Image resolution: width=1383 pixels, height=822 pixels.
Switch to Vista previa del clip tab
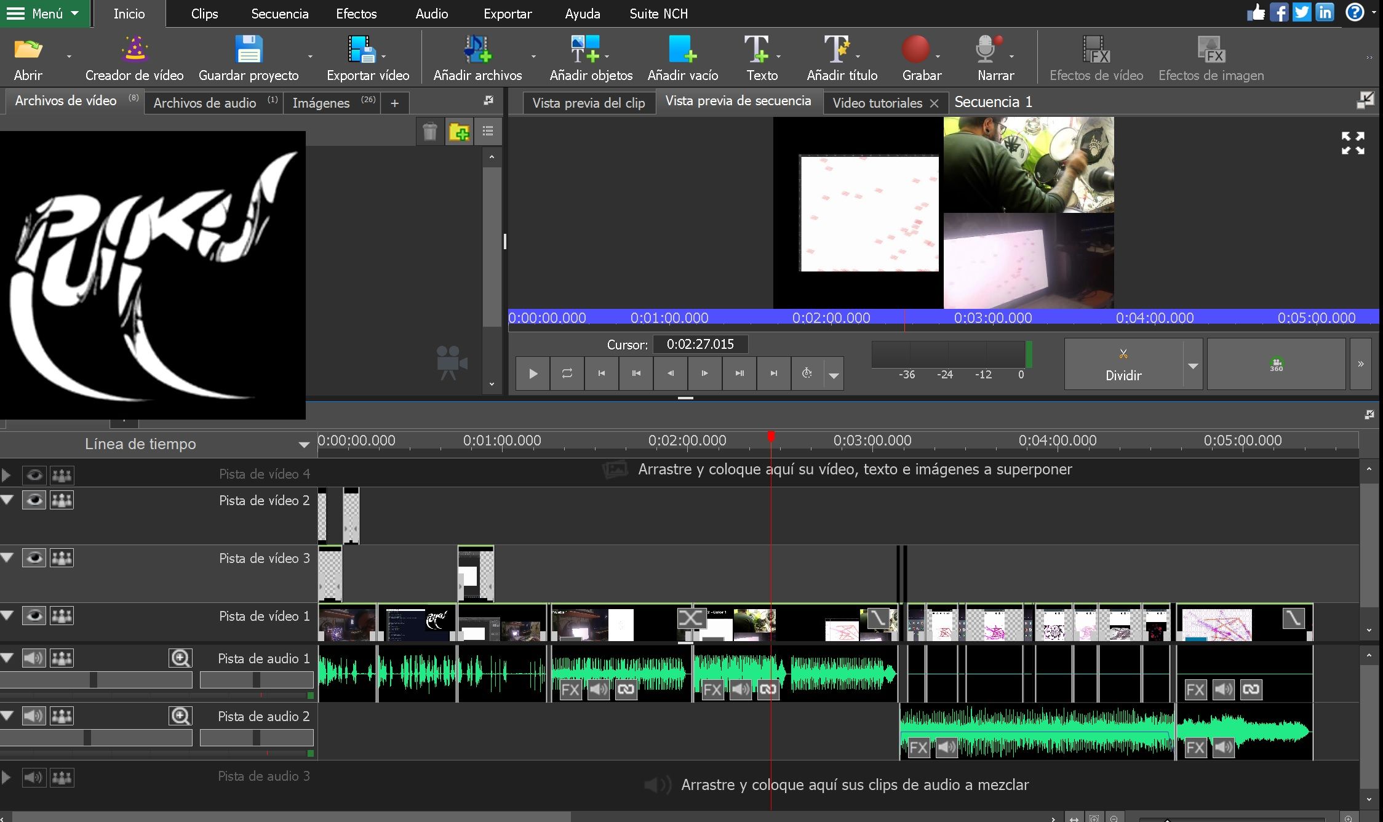point(589,103)
